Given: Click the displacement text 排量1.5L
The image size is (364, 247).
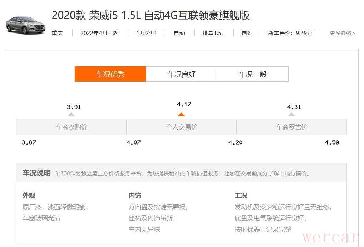Looking at the screenshot, I should coord(213,33).
